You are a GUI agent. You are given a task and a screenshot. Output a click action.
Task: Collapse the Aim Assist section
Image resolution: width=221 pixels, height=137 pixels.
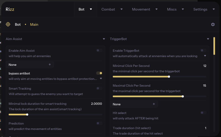[x=104, y=39]
